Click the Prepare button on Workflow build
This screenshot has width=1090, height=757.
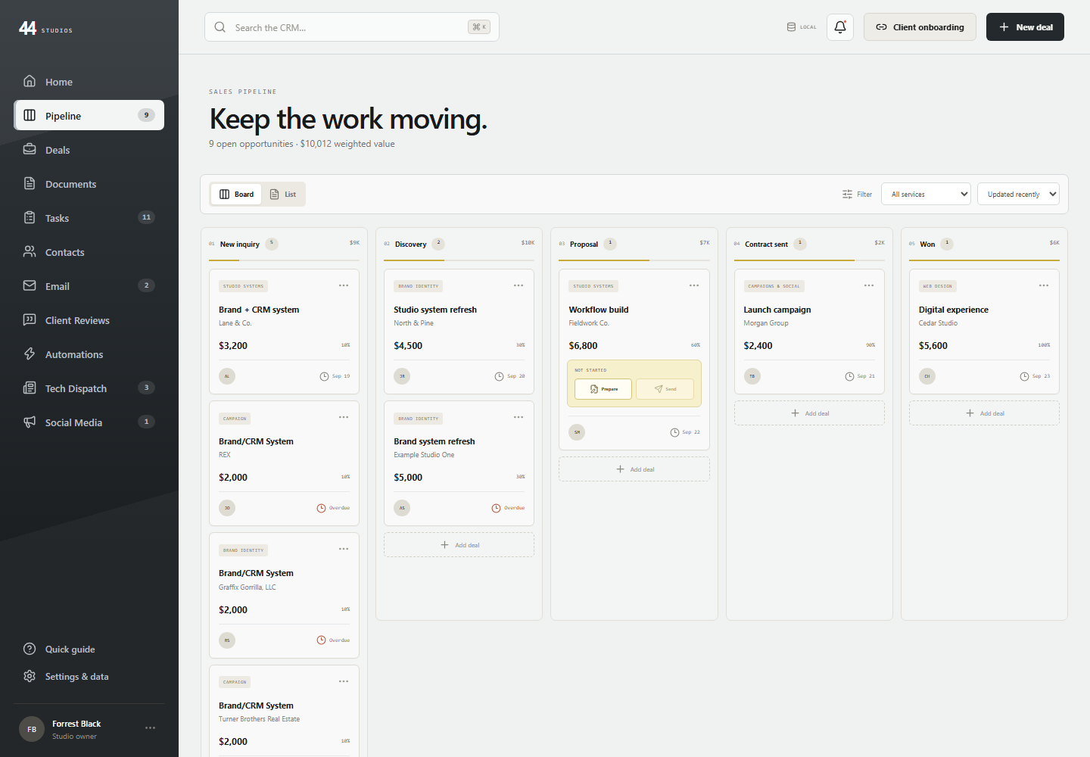(x=603, y=389)
